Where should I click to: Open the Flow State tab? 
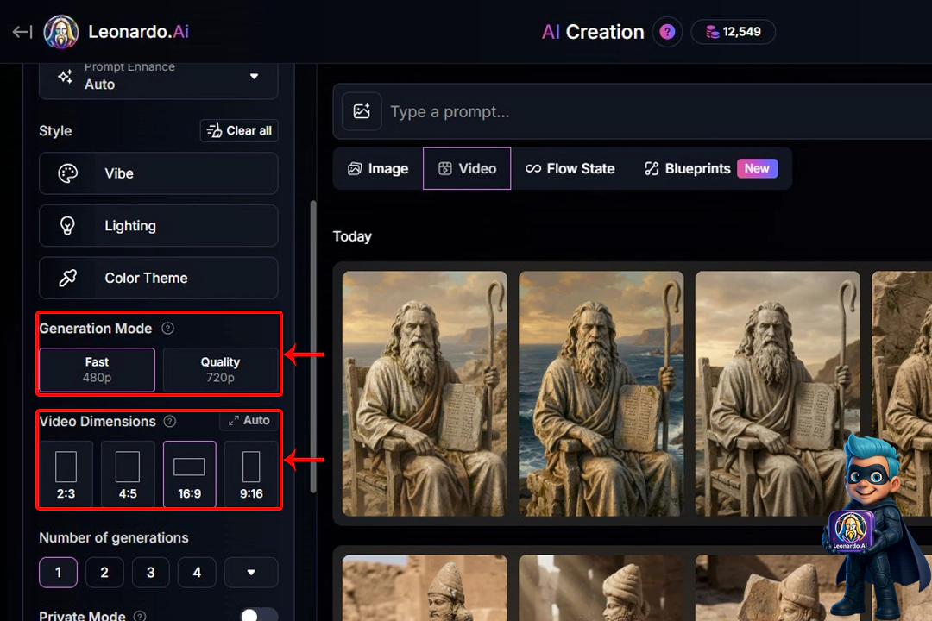[570, 168]
